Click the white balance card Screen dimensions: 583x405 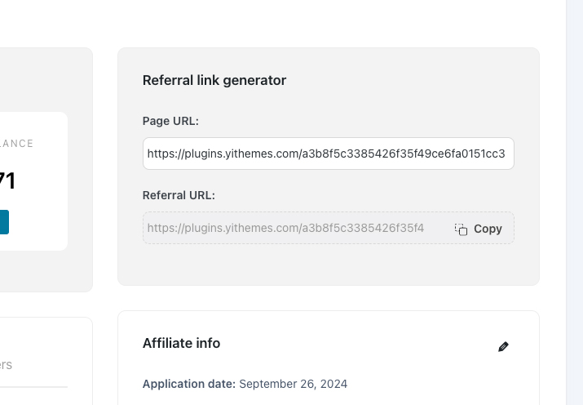pos(33,181)
